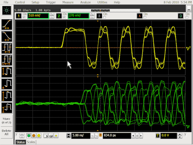Viewport: 193px width, 145px height.
Task: Select the frequency measurement icon
Action: tap(7, 60)
